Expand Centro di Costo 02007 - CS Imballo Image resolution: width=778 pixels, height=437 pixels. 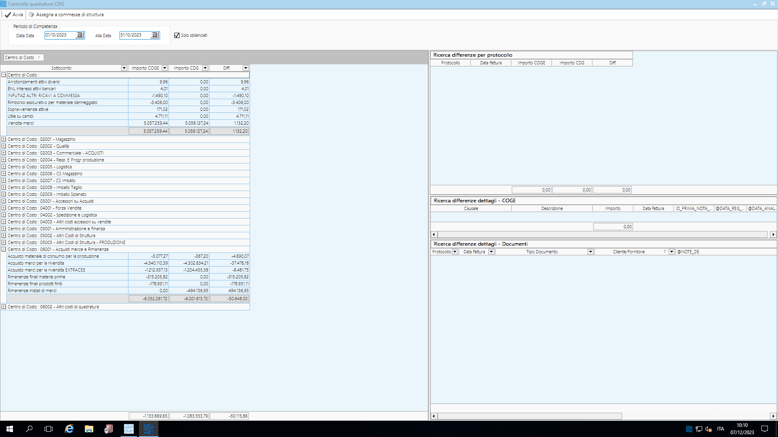tap(4, 180)
